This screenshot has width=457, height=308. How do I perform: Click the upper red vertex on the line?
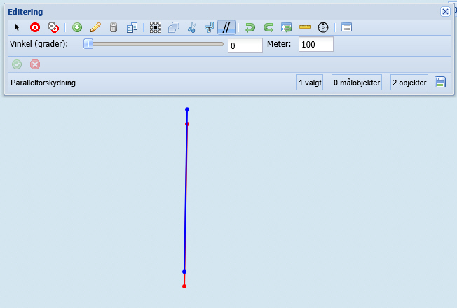187,124
